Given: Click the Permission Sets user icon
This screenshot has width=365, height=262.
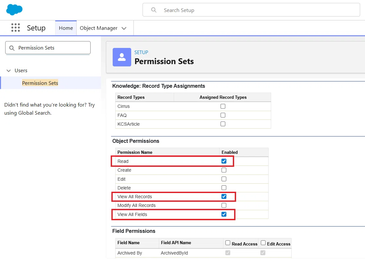Looking at the screenshot, I should click(x=122, y=57).
